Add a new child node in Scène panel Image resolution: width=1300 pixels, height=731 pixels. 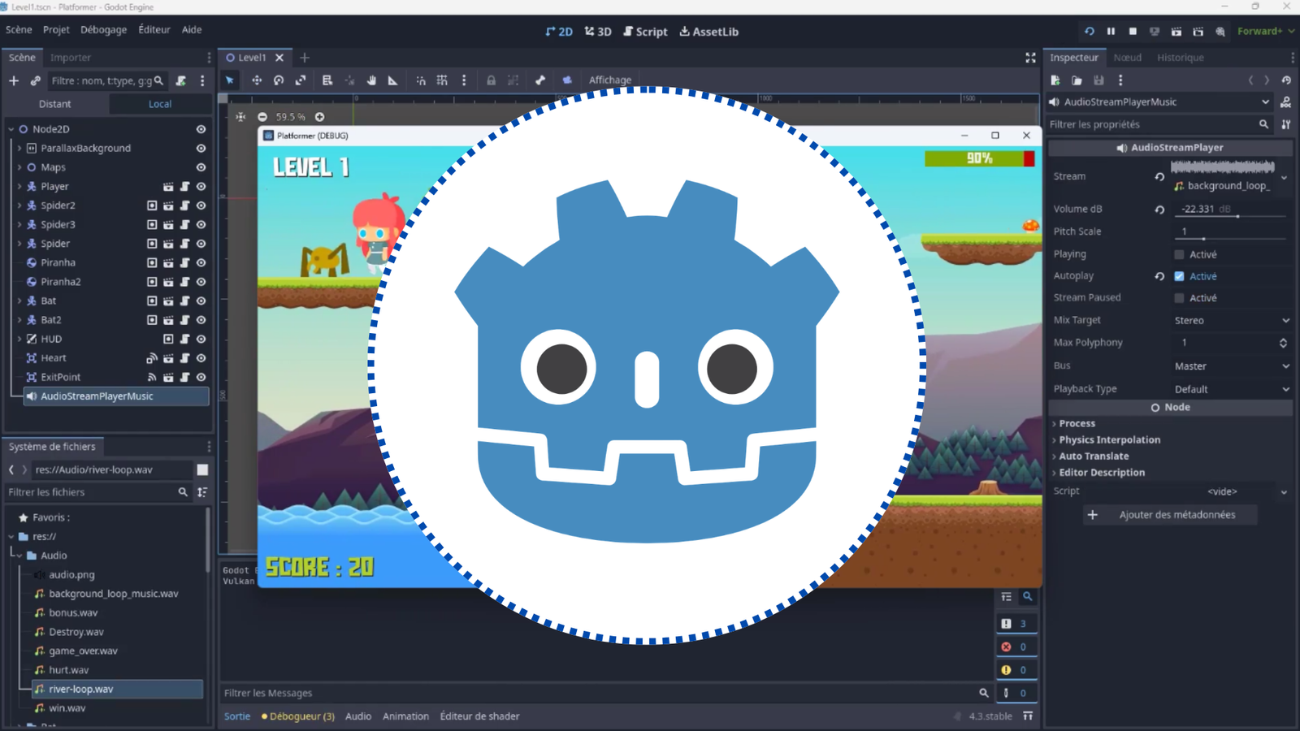tap(13, 80)
